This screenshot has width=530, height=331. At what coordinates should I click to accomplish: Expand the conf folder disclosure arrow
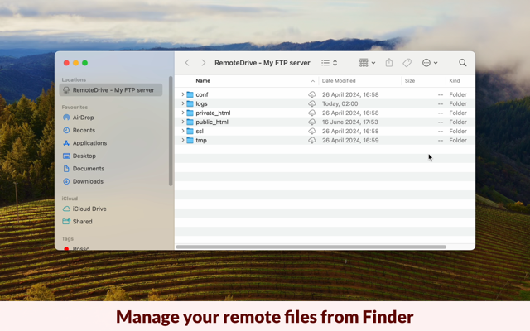point(183,94)
